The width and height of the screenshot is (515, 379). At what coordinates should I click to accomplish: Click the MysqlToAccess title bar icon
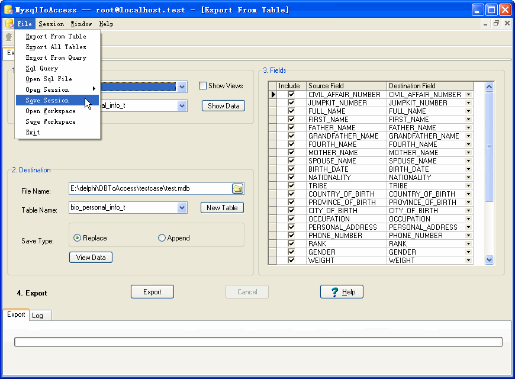click(x=8, y=10)
